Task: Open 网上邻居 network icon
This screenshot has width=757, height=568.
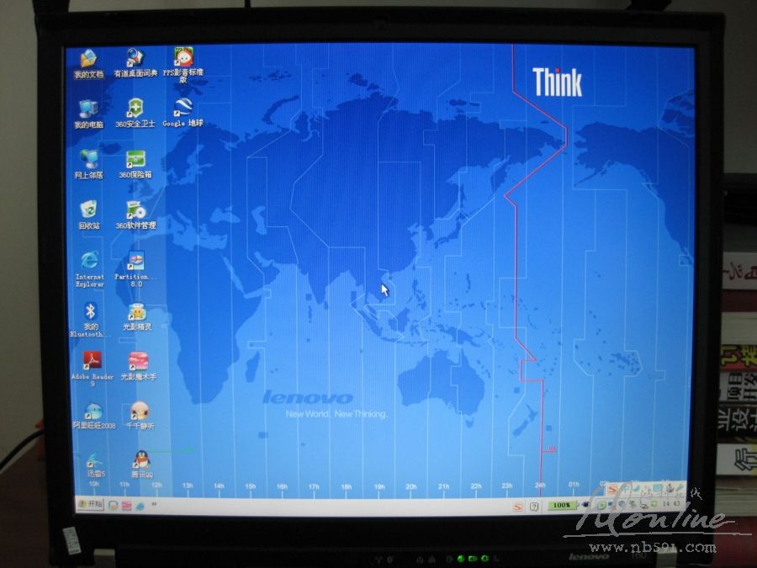Action: click(89, 165)
